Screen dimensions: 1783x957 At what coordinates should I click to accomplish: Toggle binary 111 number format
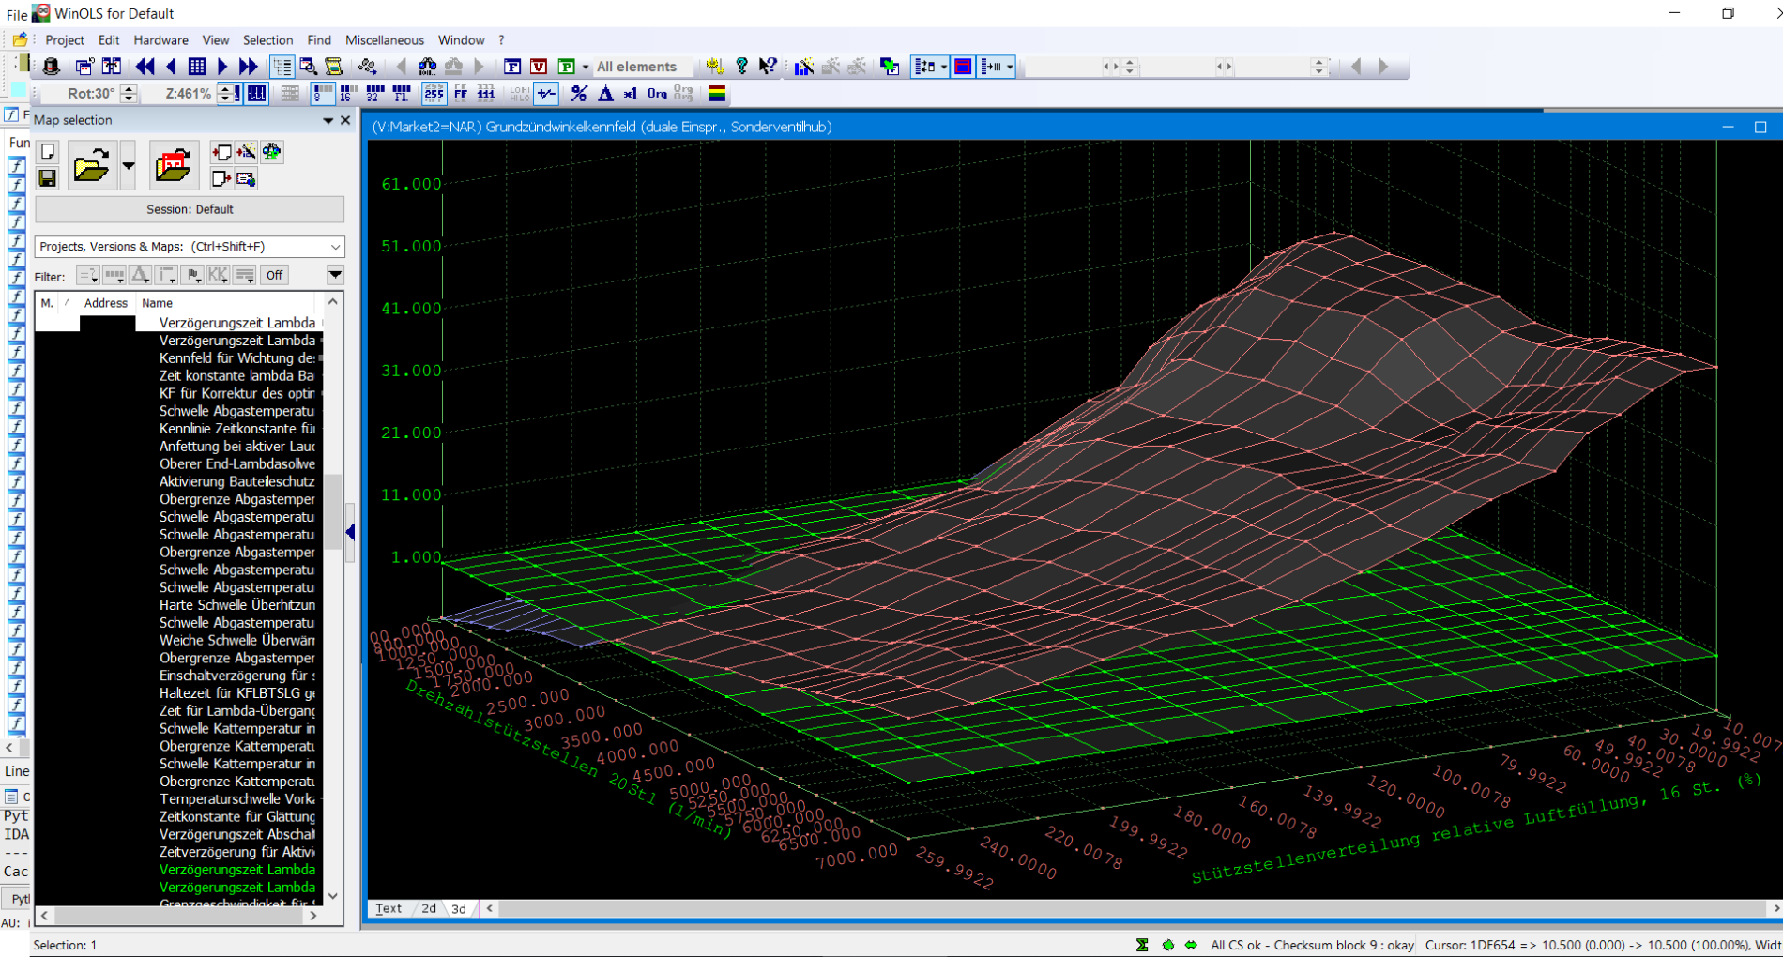tap(486, 94)
